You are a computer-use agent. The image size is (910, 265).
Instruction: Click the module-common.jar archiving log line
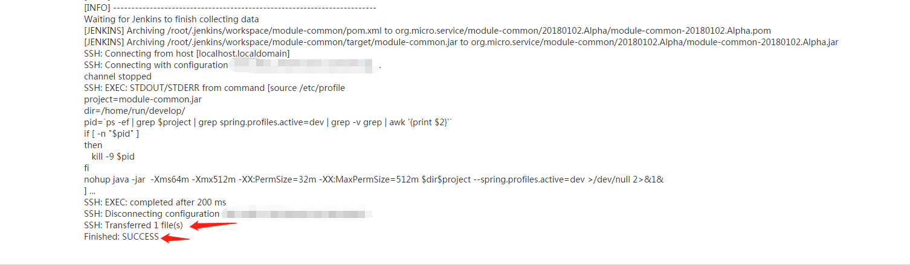[x=461, y=42]
